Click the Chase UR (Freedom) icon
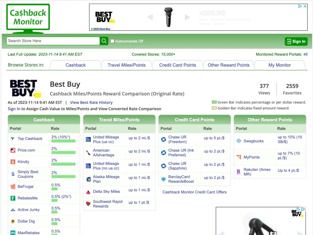 [164, 140]
